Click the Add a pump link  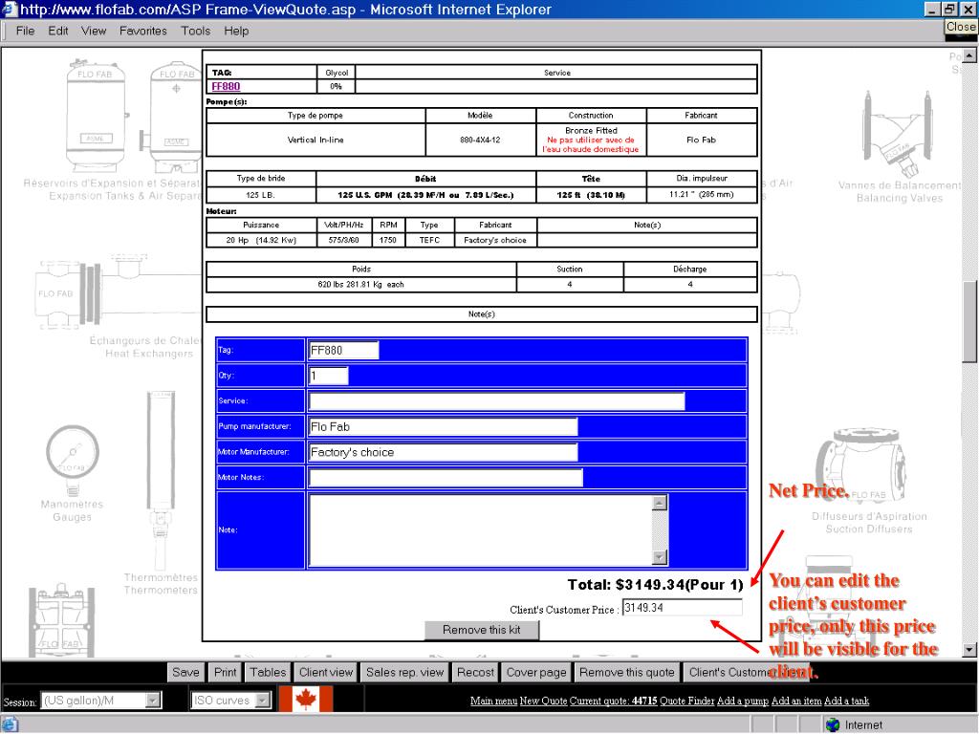(x=742, y=701)
